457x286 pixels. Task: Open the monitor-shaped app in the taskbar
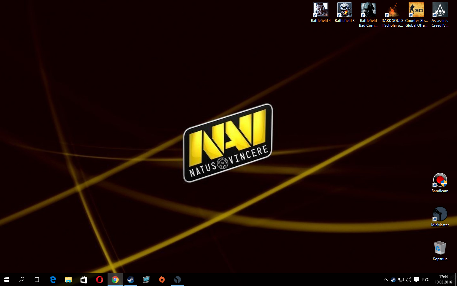146,280
